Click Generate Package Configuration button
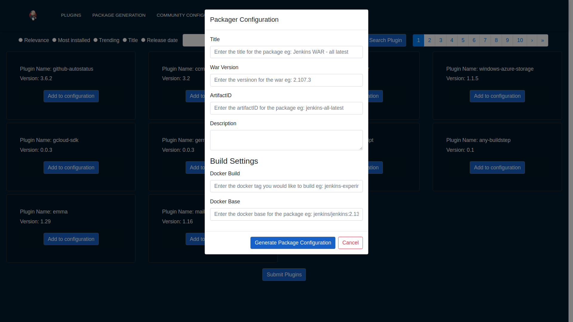Screen dimensions: 573x322 coord(293,243)
